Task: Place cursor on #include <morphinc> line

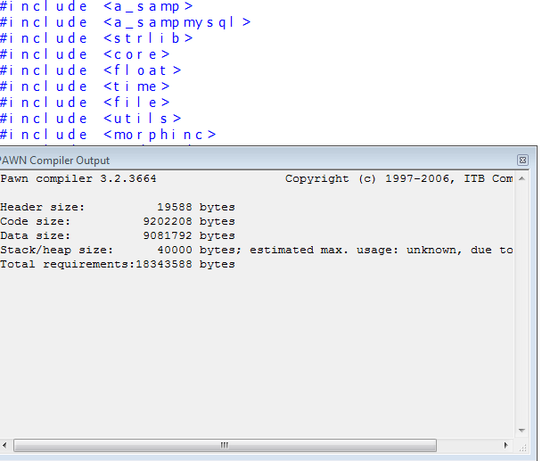Action: tap(107, 135)
